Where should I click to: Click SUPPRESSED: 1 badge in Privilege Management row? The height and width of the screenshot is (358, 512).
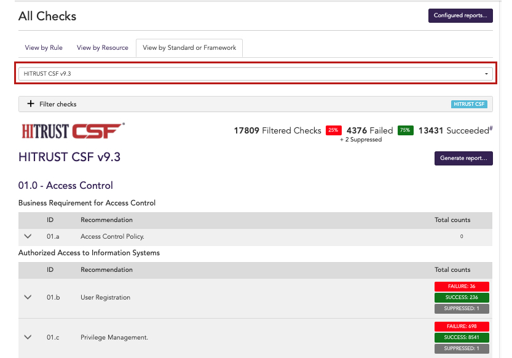[x=462, y=349]
